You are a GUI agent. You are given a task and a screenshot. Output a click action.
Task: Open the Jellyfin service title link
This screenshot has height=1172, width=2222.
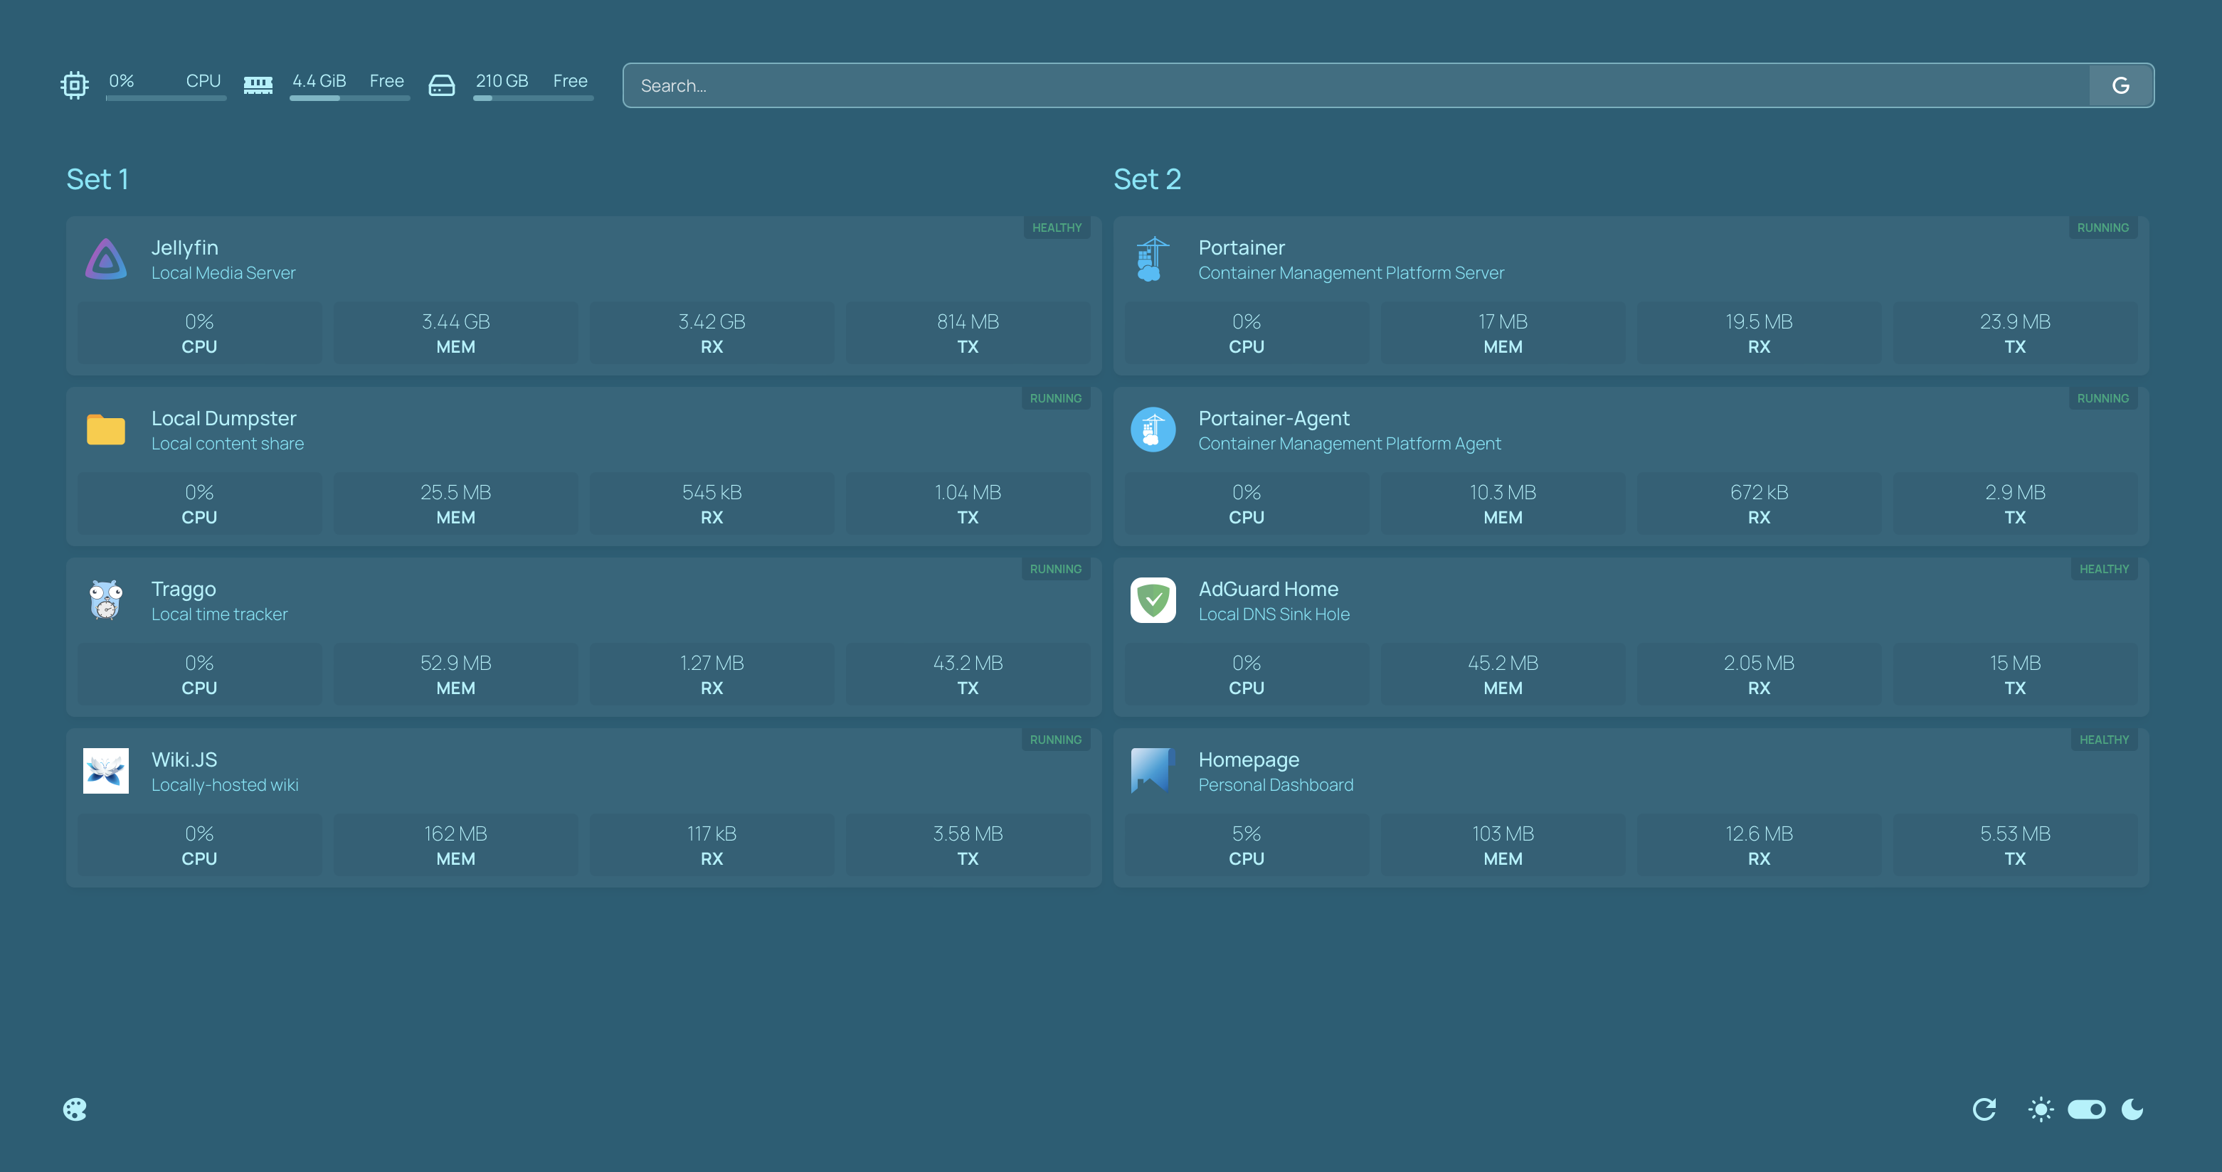click(x=184, y=247)
